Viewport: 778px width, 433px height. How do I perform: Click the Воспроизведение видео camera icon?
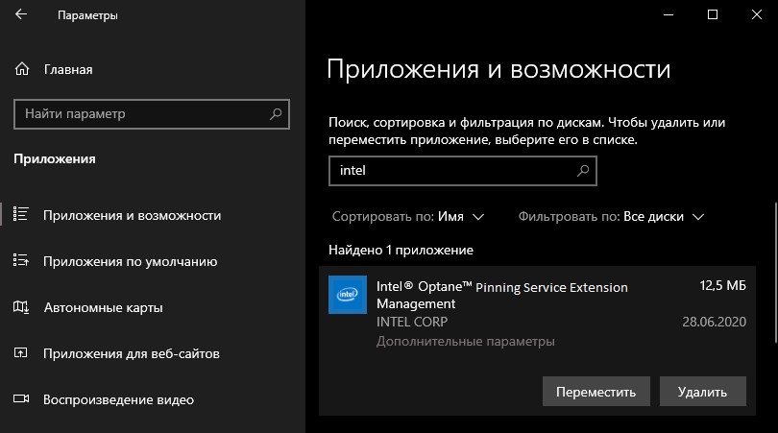[21, 398]
